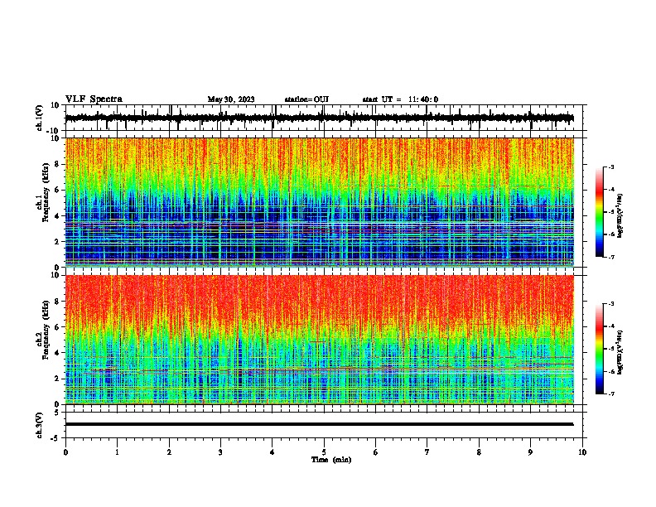The width and height of the screenshot is (656, 507).
Task: Click the ch.3(V) axis label
Action: pos(40,426)
